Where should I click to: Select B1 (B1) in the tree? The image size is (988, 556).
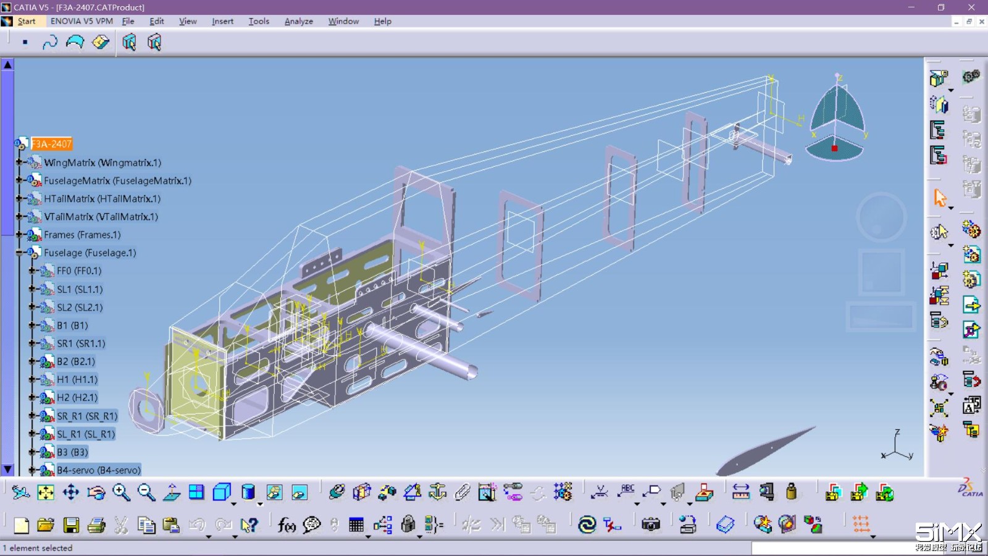(x=72, y=325)
